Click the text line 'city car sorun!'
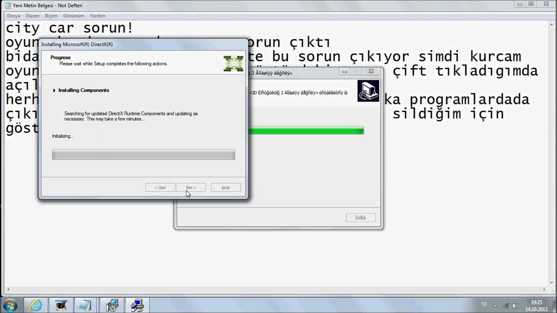Image resolution: width=557 pixels, height=313 pixels. [69, 28]
